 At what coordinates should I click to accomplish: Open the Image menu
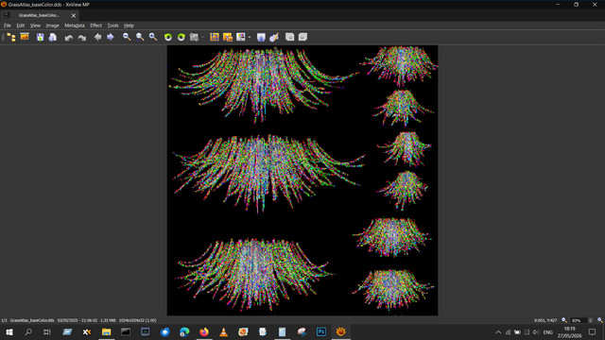[x=53, y=25]
